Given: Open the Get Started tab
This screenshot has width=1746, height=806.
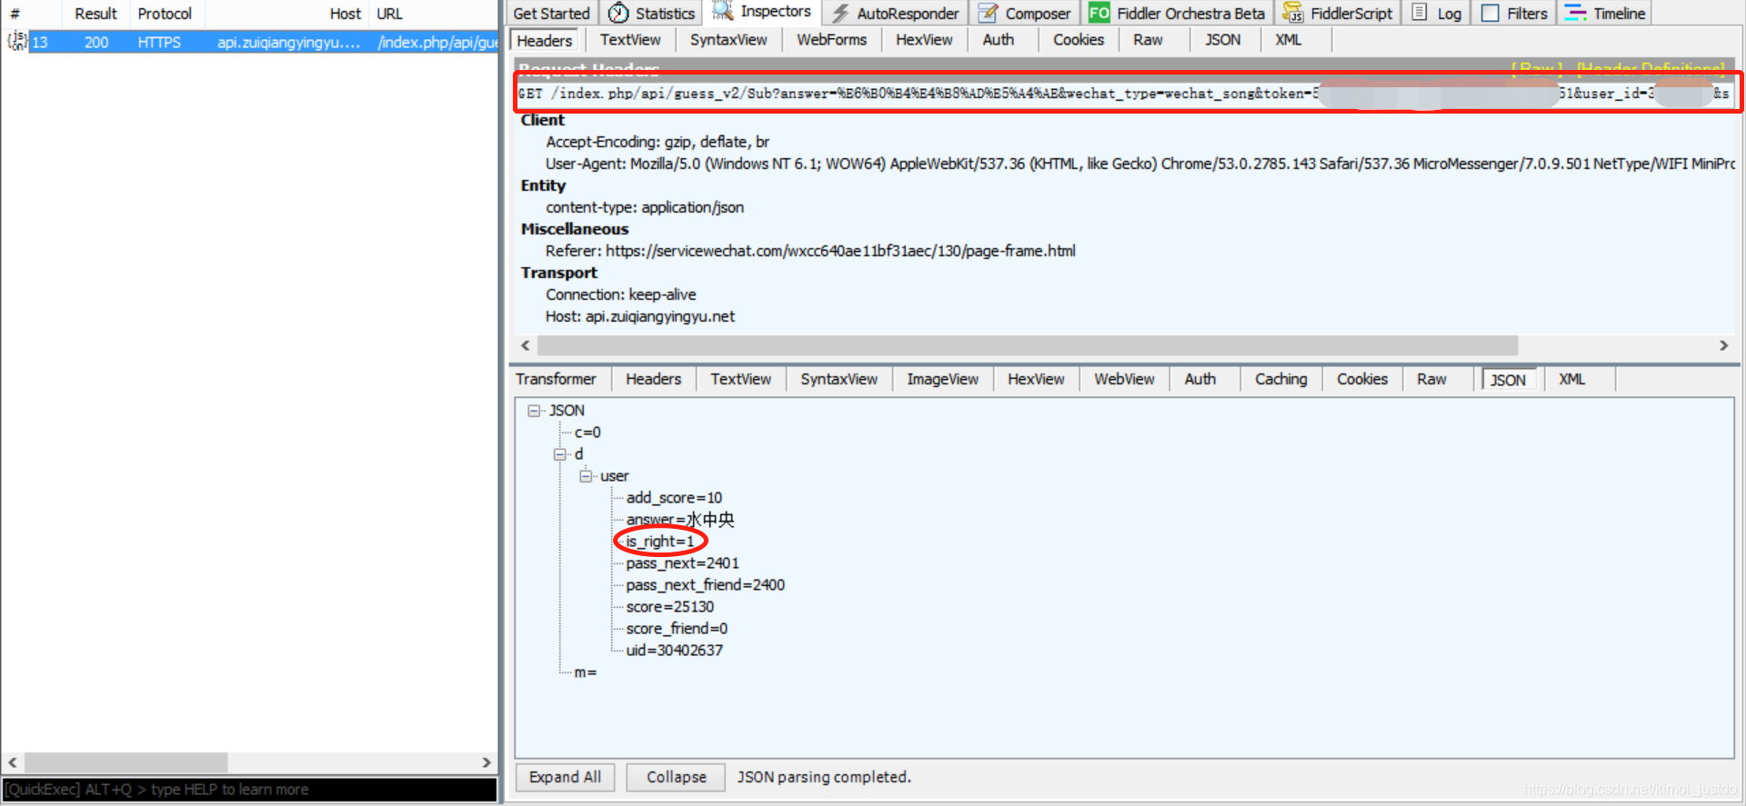Looking at the screenshot, I should click(551, 14).
